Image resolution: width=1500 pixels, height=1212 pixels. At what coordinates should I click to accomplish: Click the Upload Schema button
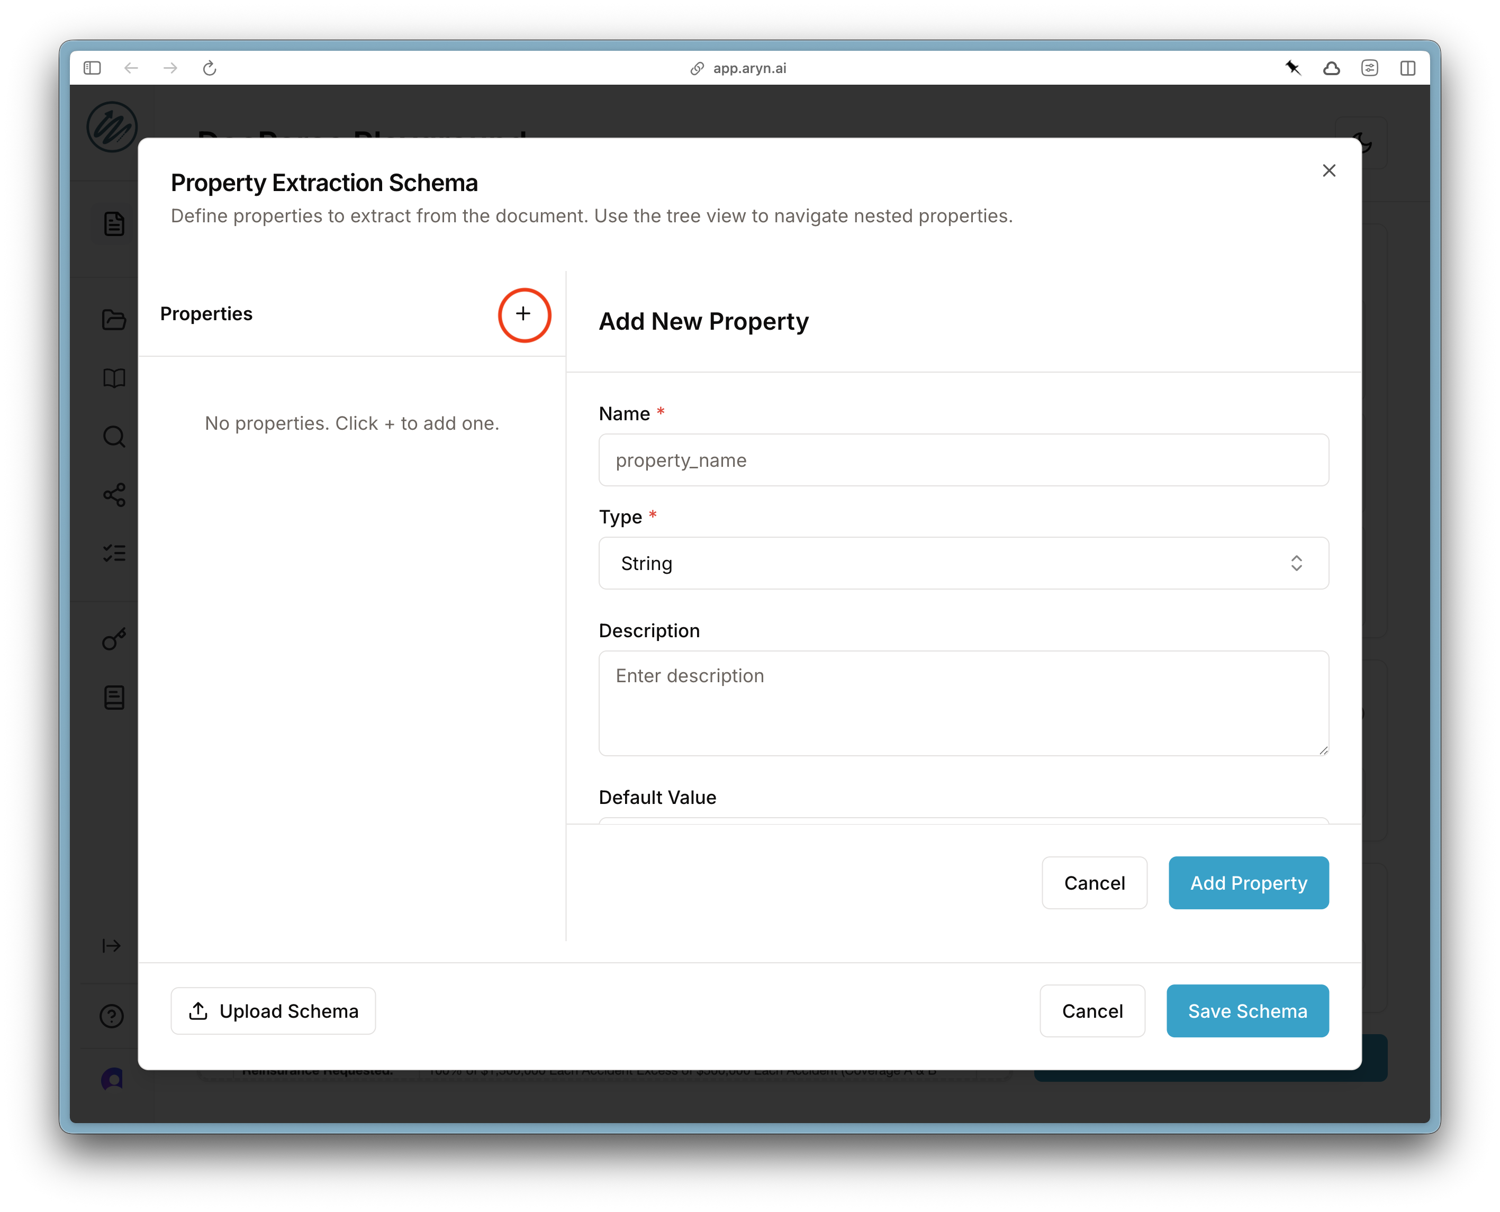pos(273,1011)
